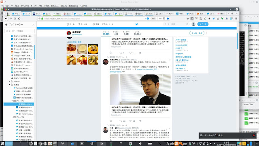Click the Firefox home button
Viewport: 259px width, 146px height.
pyautogui.click(x=19, y=19)
